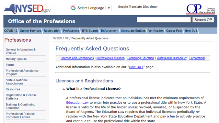219x123 pixels.
Task: Follow the "How Do I" page link
Action: (x=136, y=67)
